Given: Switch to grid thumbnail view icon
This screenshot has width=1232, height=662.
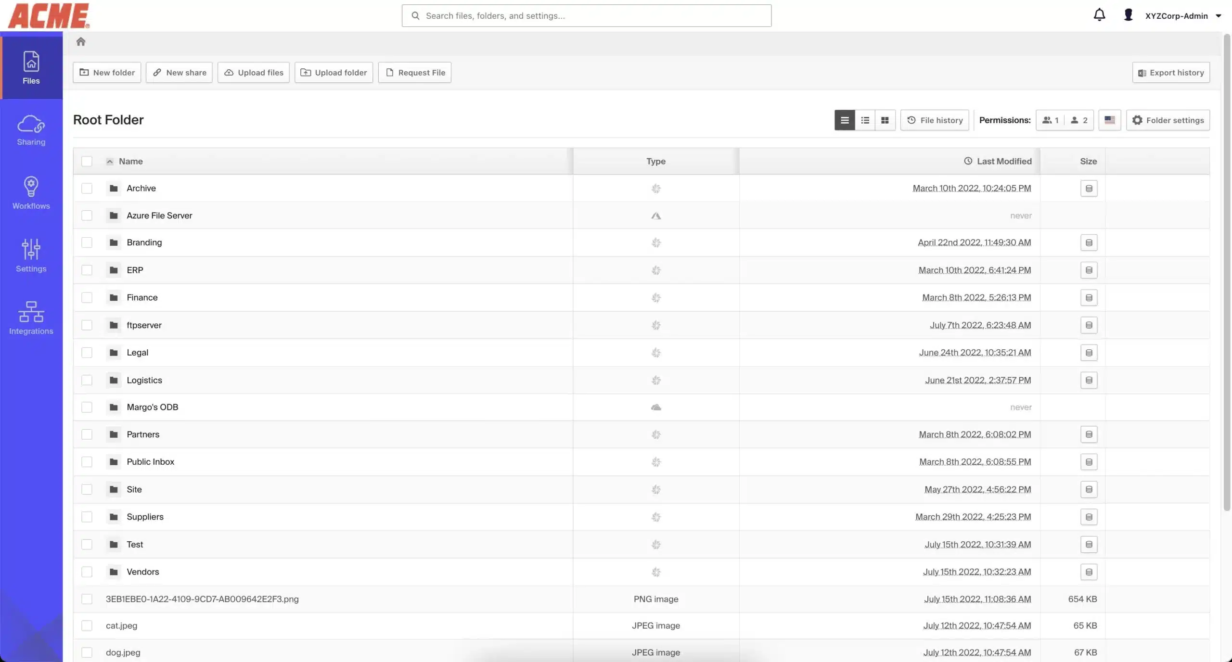Looking at the screenshot, I should click(x=885, y=120).
